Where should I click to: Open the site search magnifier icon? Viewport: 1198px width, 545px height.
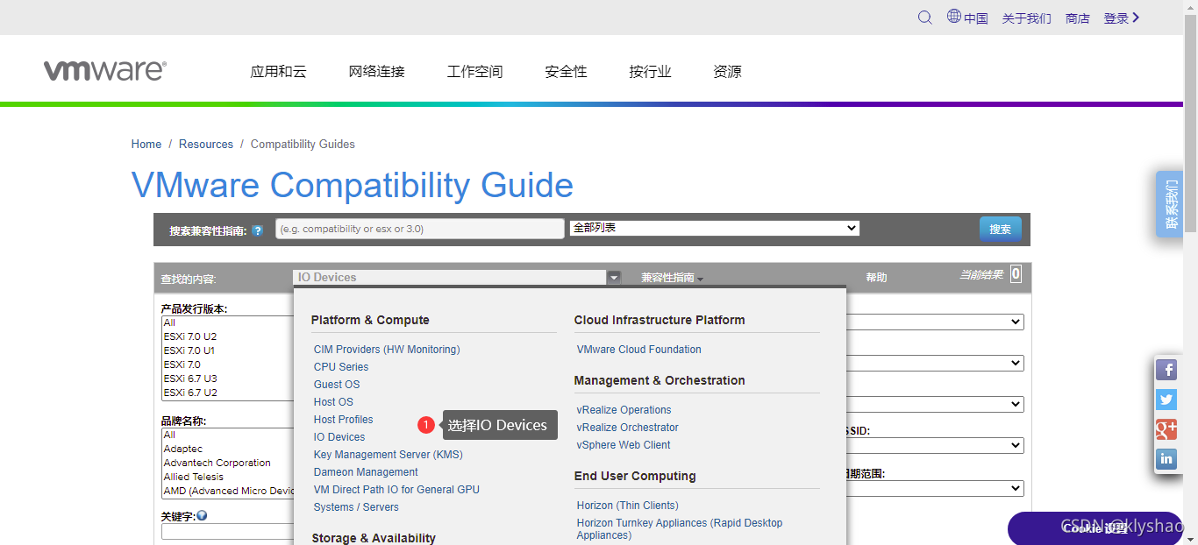point(924,18)
